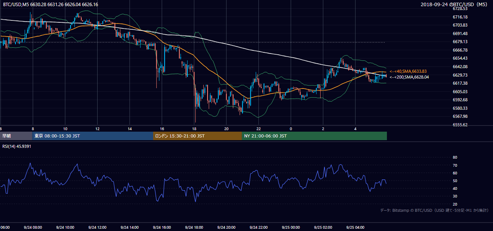Click the 9/24 18:00 date axis label
493x231 pixels.
click(x=194, y=227)
